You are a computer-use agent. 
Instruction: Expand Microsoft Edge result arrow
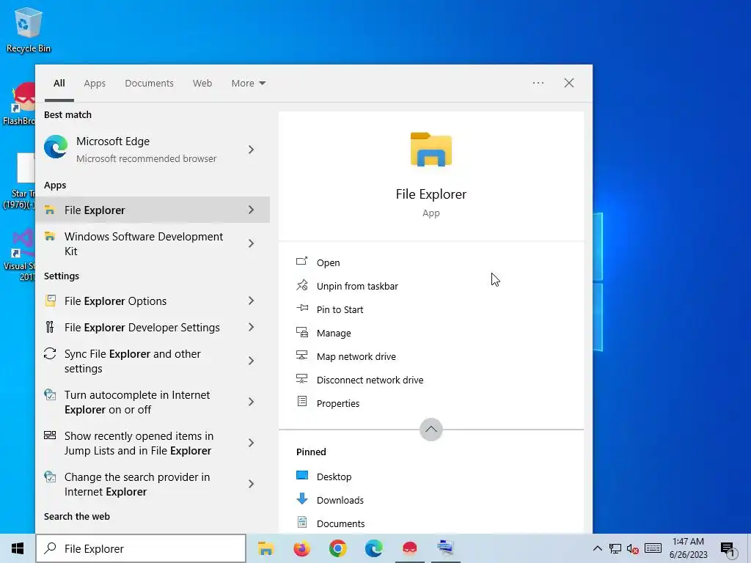coord(251,150)
